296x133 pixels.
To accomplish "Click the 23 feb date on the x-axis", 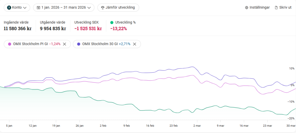I will (173, 126).
